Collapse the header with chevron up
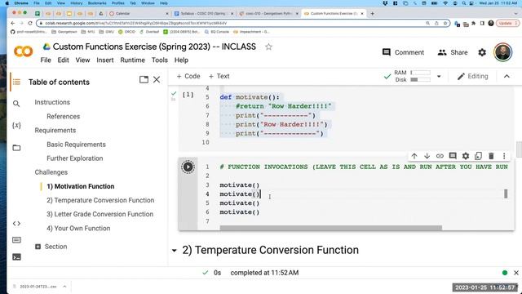522x294 pixels. coord(507,76)
